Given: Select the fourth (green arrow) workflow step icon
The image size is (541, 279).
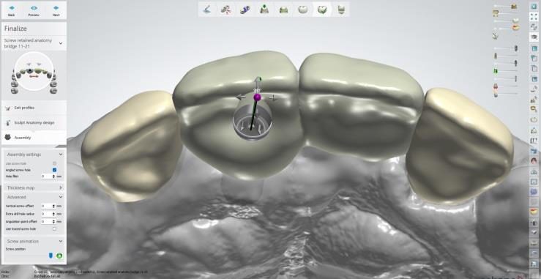Looking at the screenshot, I should click(264, 10).
